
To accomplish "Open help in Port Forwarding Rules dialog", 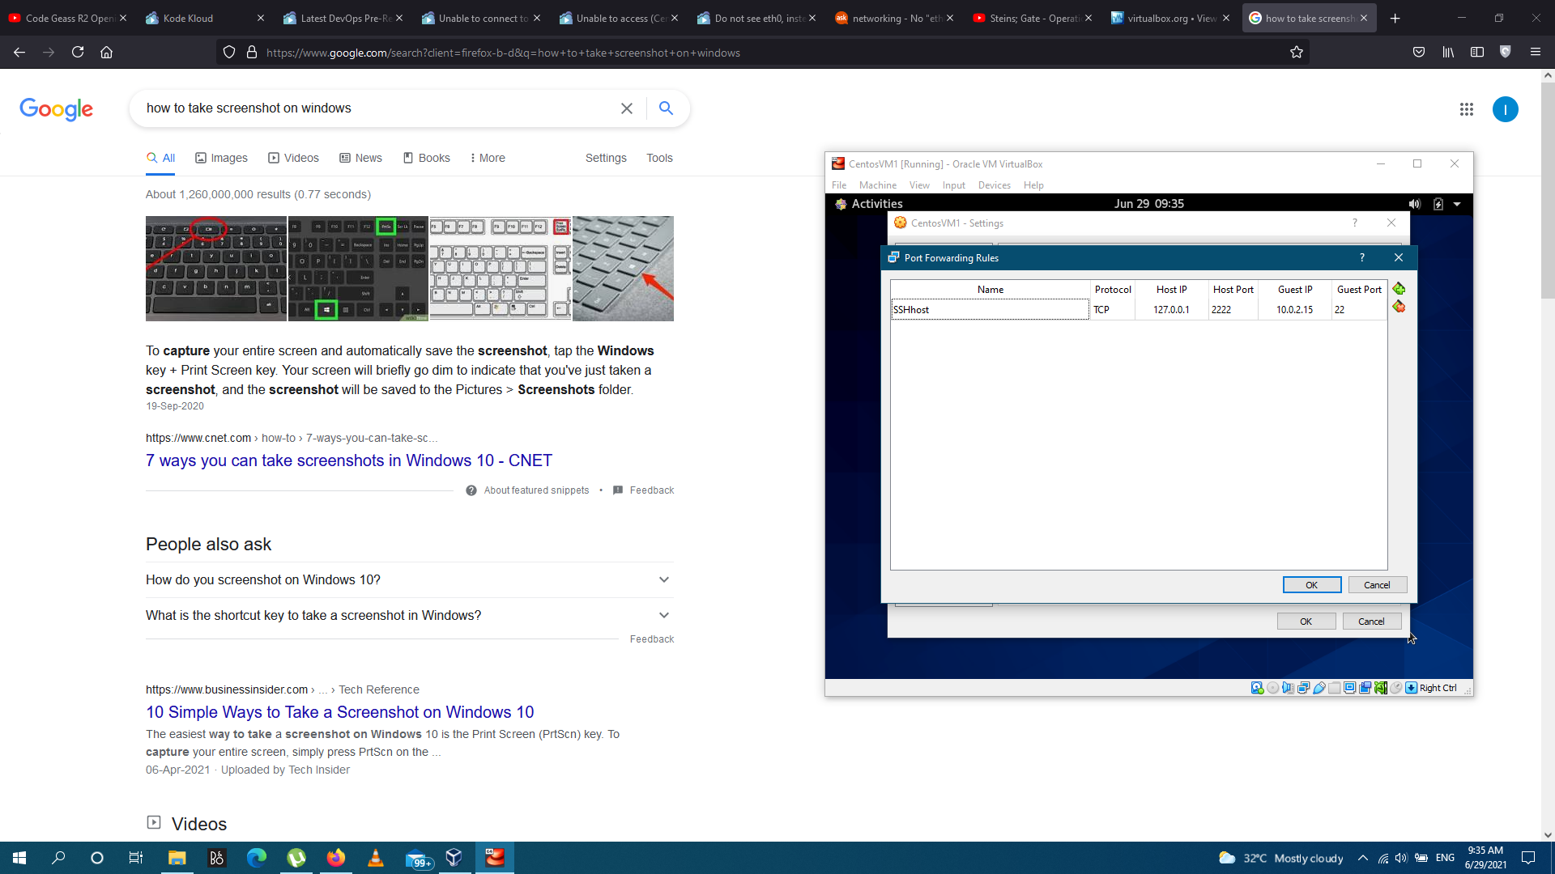I will coord(1361,257).
